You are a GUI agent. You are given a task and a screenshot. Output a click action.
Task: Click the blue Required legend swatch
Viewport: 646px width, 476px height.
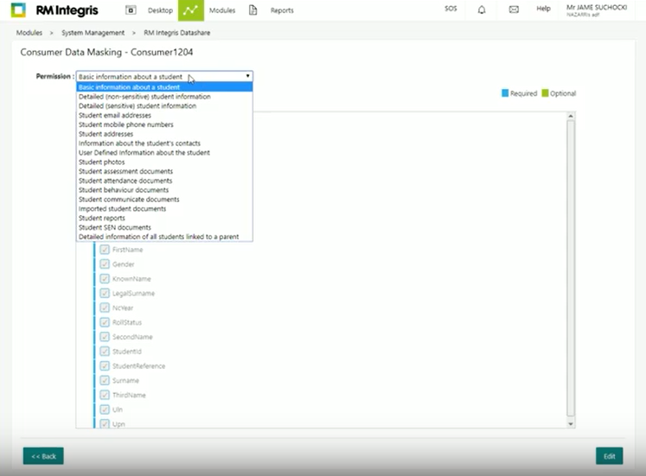click(505, 93)
